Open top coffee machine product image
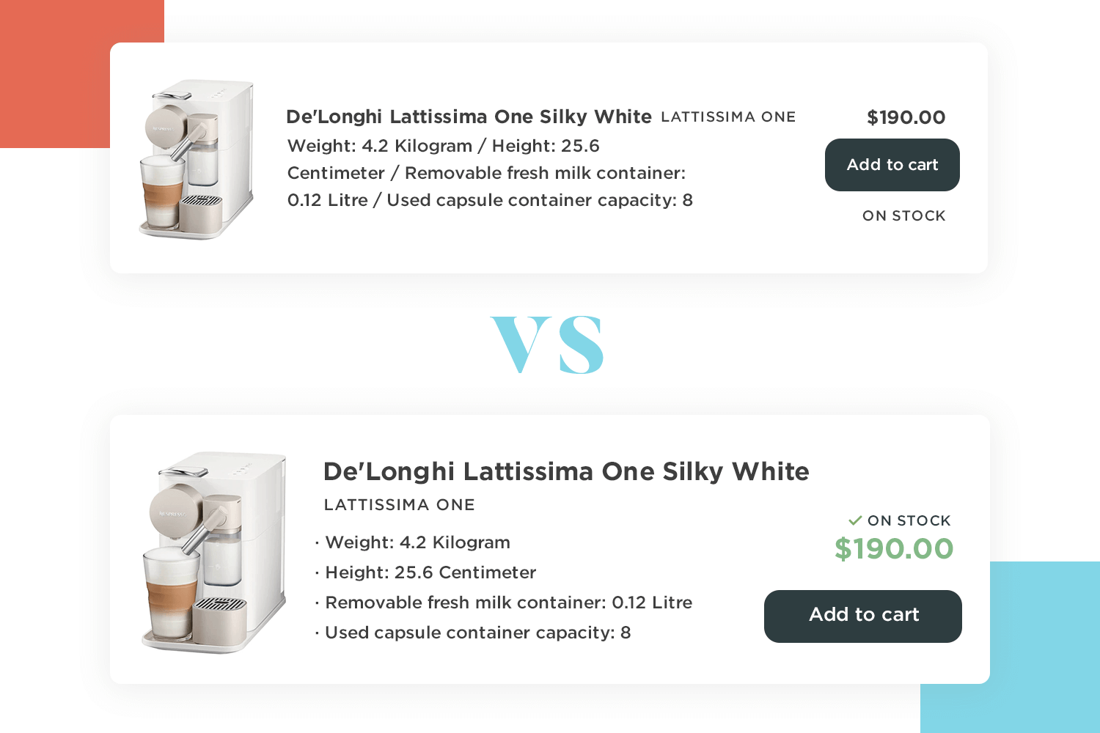This screenshot has width=1100, height=733. (x=197, y=159)
